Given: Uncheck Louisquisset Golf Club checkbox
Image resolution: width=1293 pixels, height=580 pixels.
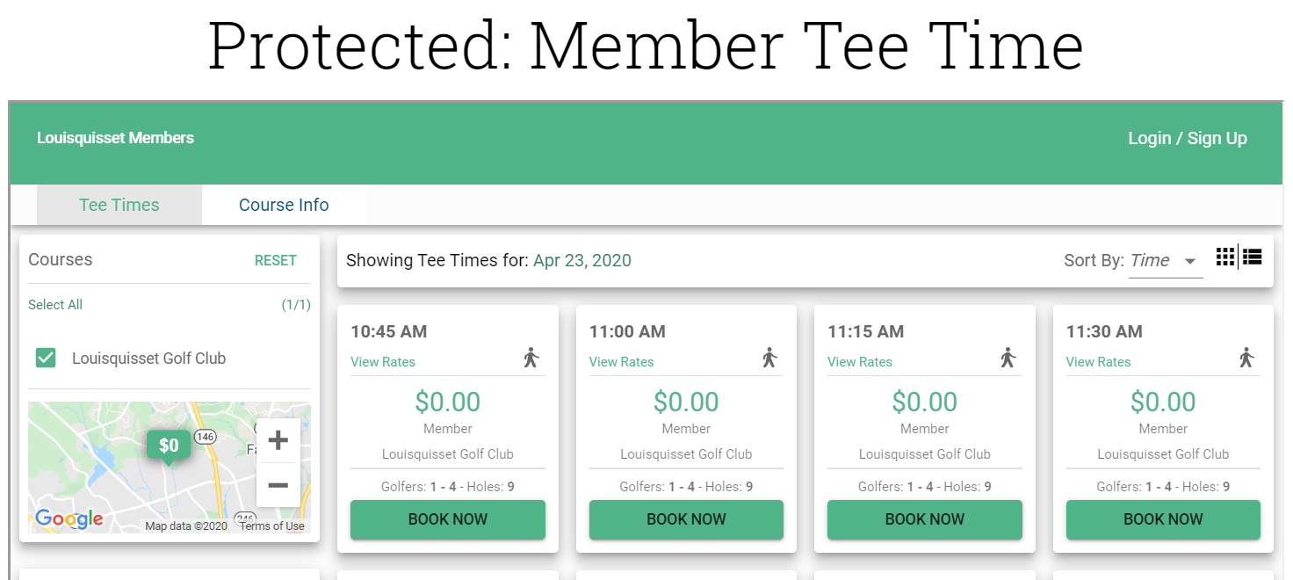Looking at the screenshot, I should [46, 358].
